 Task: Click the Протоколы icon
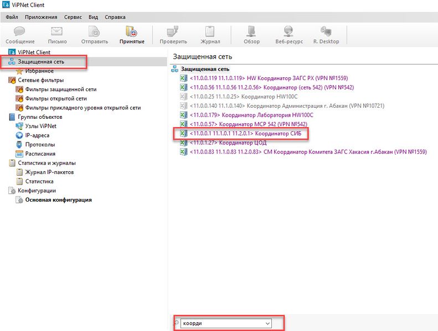19,144
